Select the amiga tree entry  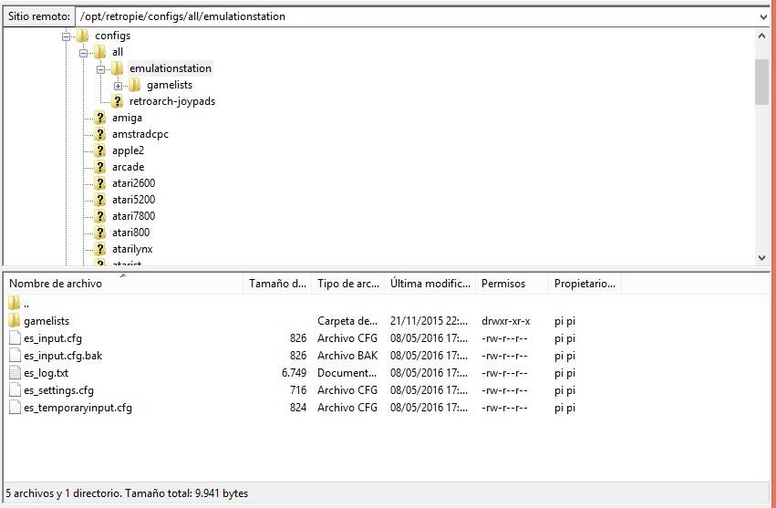127,118
